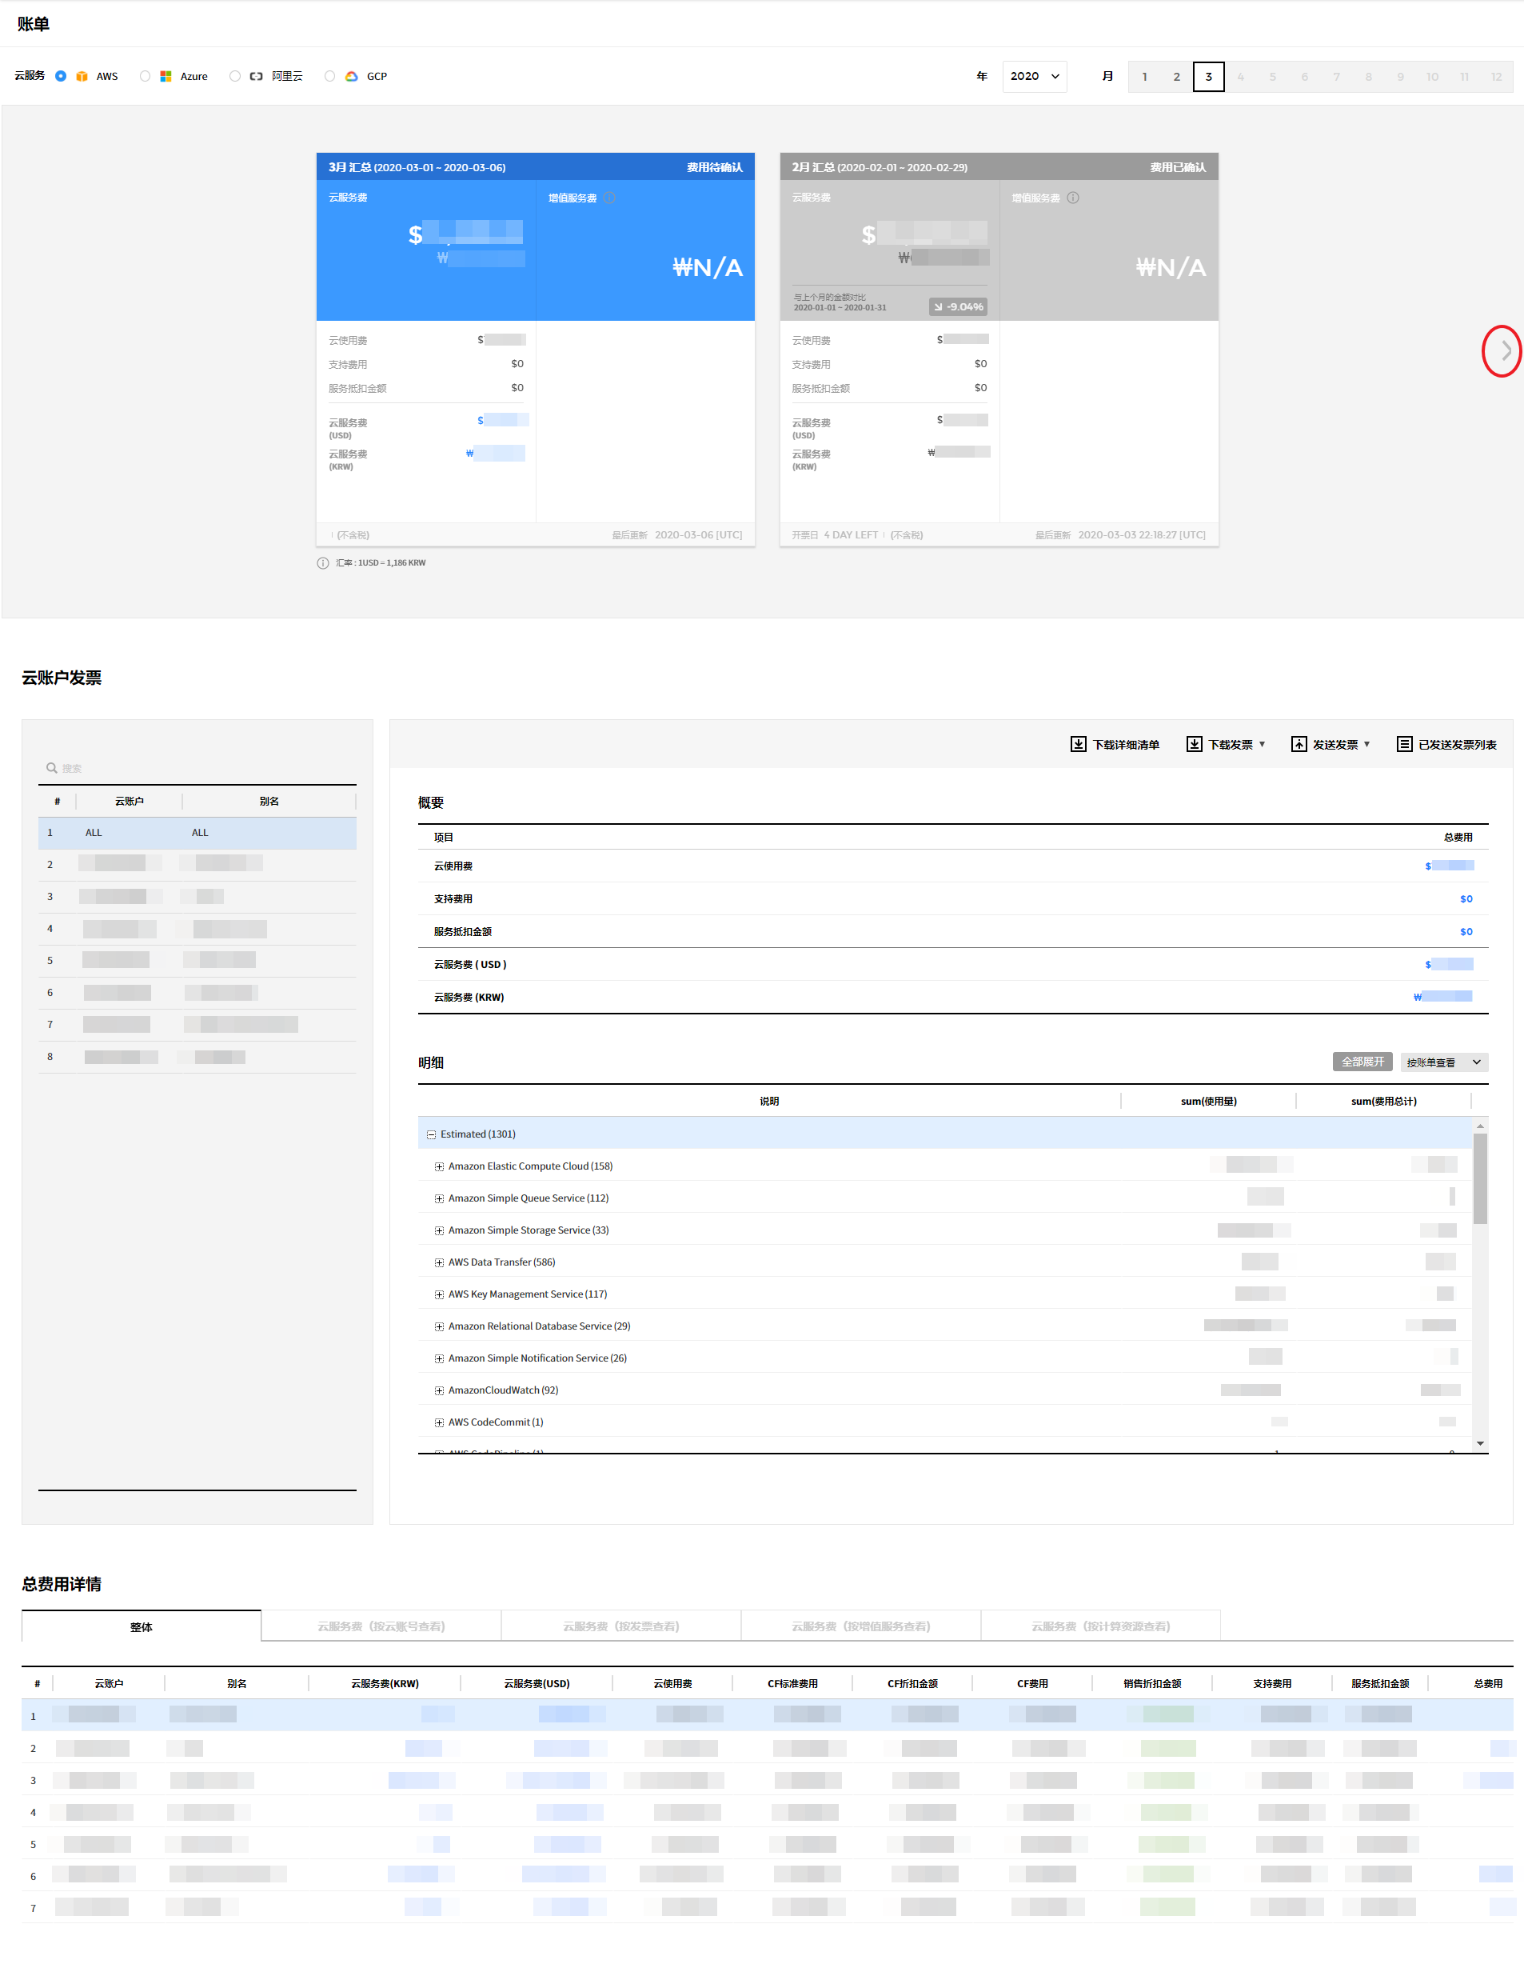
Task: Select the AWS cloud service radio button
Action: coord(60,77)
